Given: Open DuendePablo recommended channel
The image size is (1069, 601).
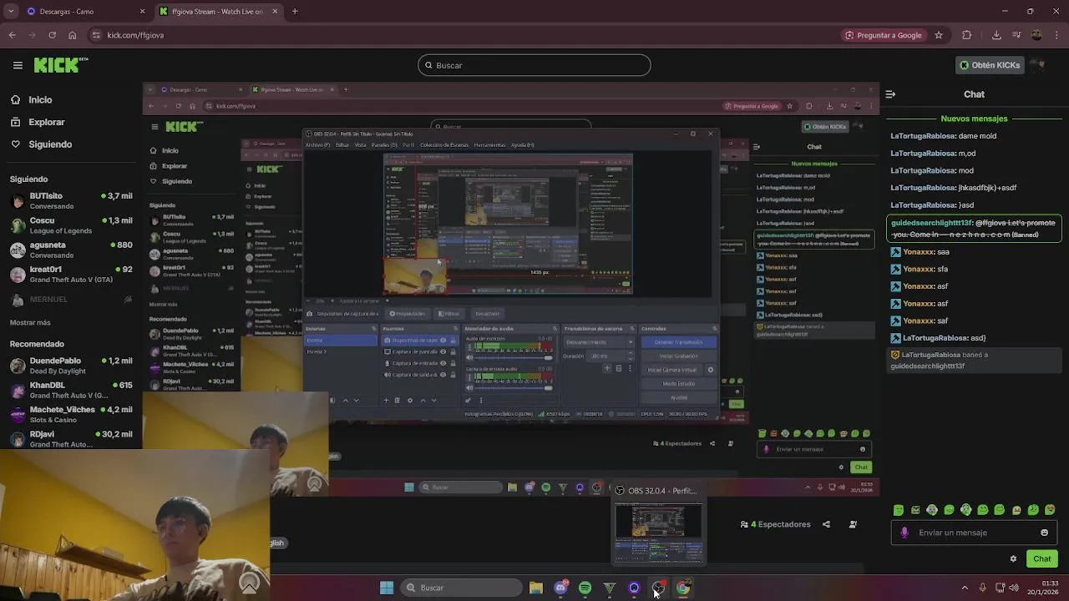Looking at the screenshot, I should [x=71, y=366].
